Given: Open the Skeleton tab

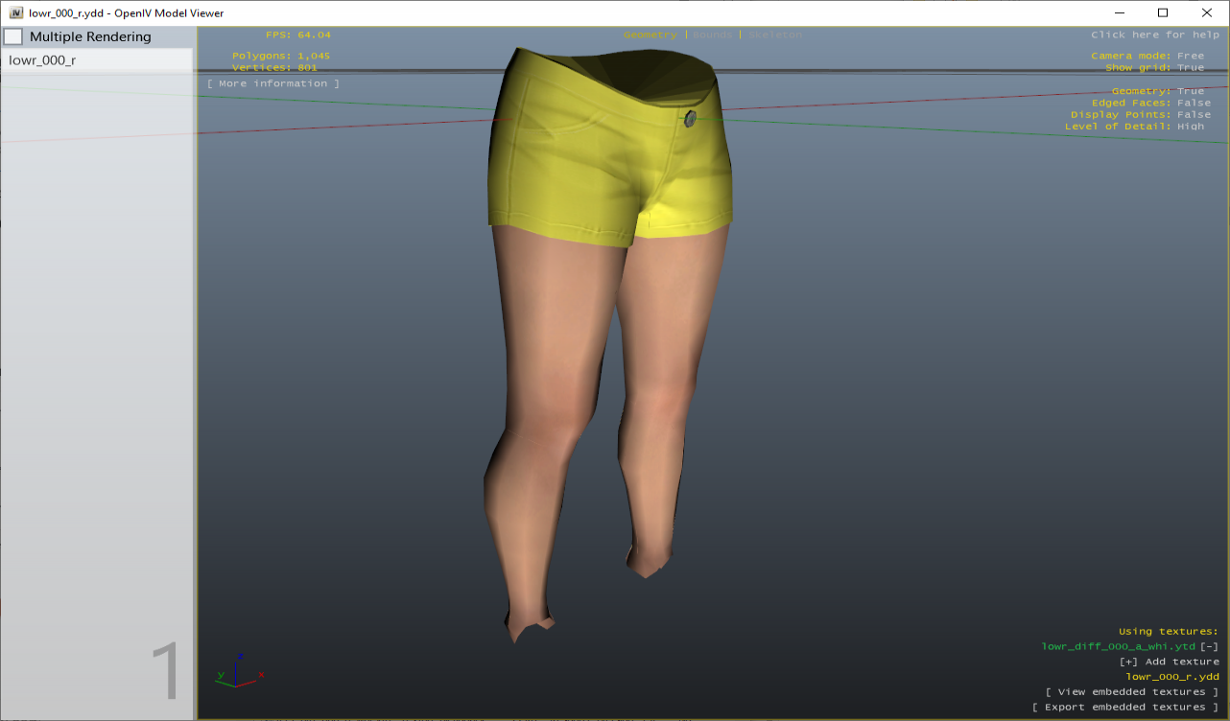Looking at the screenshot, I should (x=774, y=34).
